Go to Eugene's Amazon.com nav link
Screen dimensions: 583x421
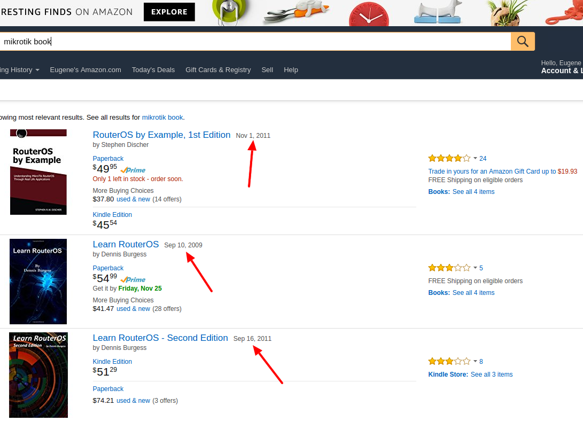pos(85,70)
